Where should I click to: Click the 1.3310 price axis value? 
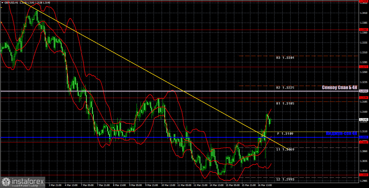point(364,52)
